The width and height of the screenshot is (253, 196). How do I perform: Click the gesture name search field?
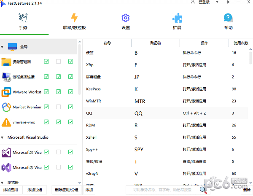[164, 190]
